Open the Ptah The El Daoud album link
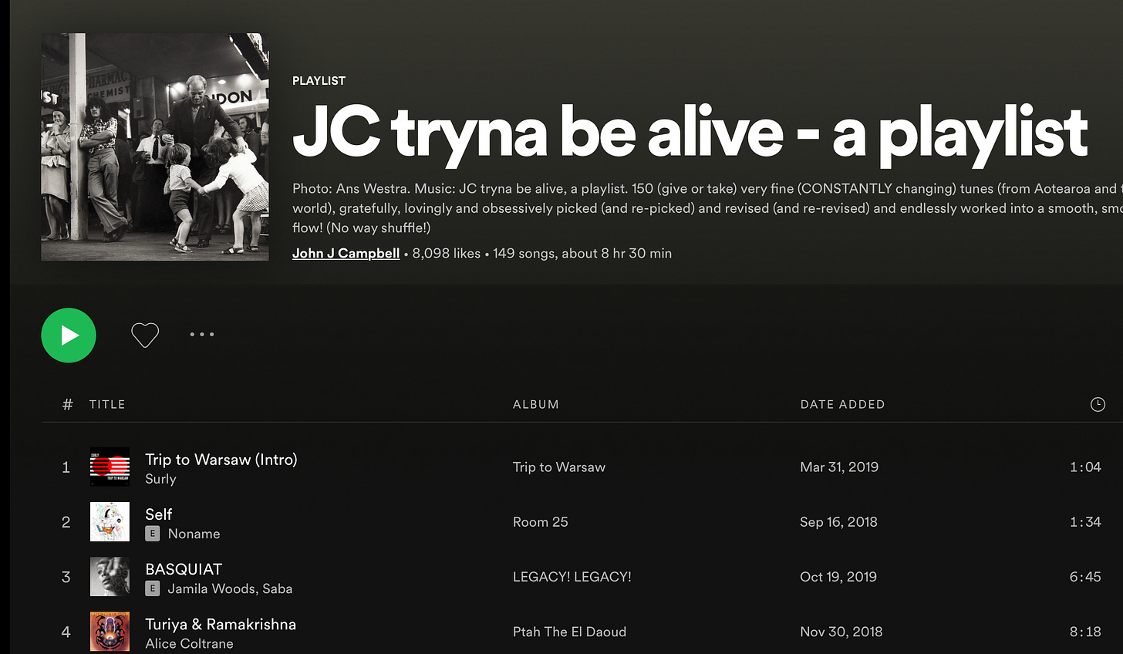This screenshot has height=654, width=1123. [569, 632]
